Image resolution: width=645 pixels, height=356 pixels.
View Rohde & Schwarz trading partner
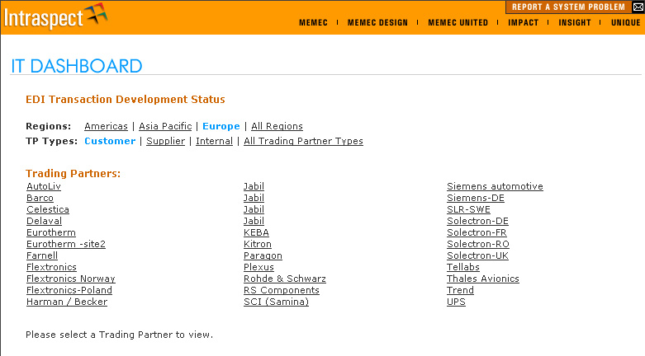coord(285,279)
